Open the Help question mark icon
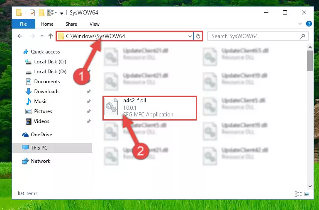 tap(309, 24)
